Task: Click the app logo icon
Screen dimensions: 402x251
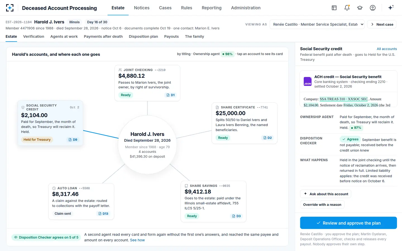Action: pyautogui.click(x=10, y=8)
